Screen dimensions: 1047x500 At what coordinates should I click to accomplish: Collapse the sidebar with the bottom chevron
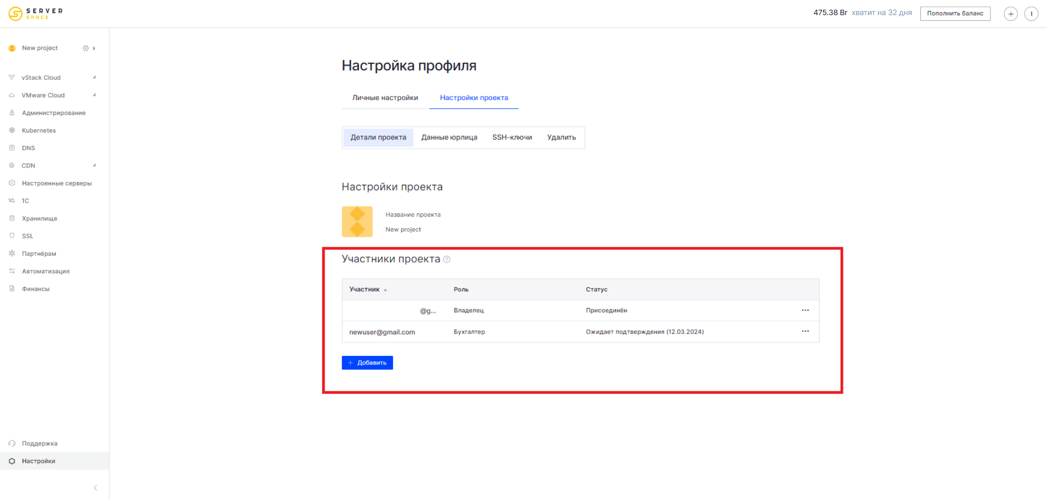click(x=95, y=488)
